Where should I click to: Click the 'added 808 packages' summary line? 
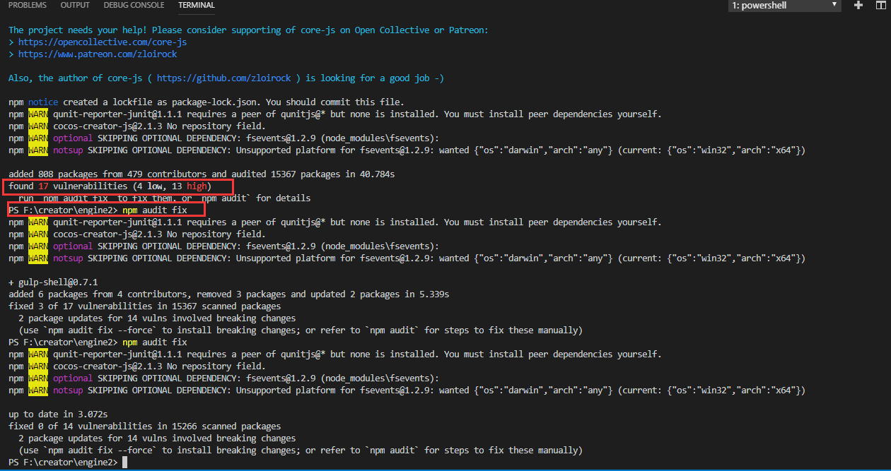click(202, 174)
